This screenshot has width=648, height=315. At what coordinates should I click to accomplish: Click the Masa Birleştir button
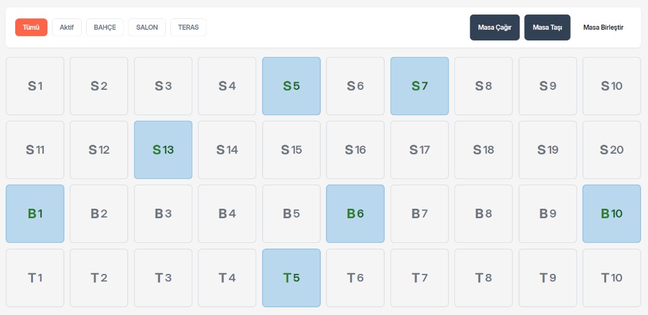(x=603, y=27)
